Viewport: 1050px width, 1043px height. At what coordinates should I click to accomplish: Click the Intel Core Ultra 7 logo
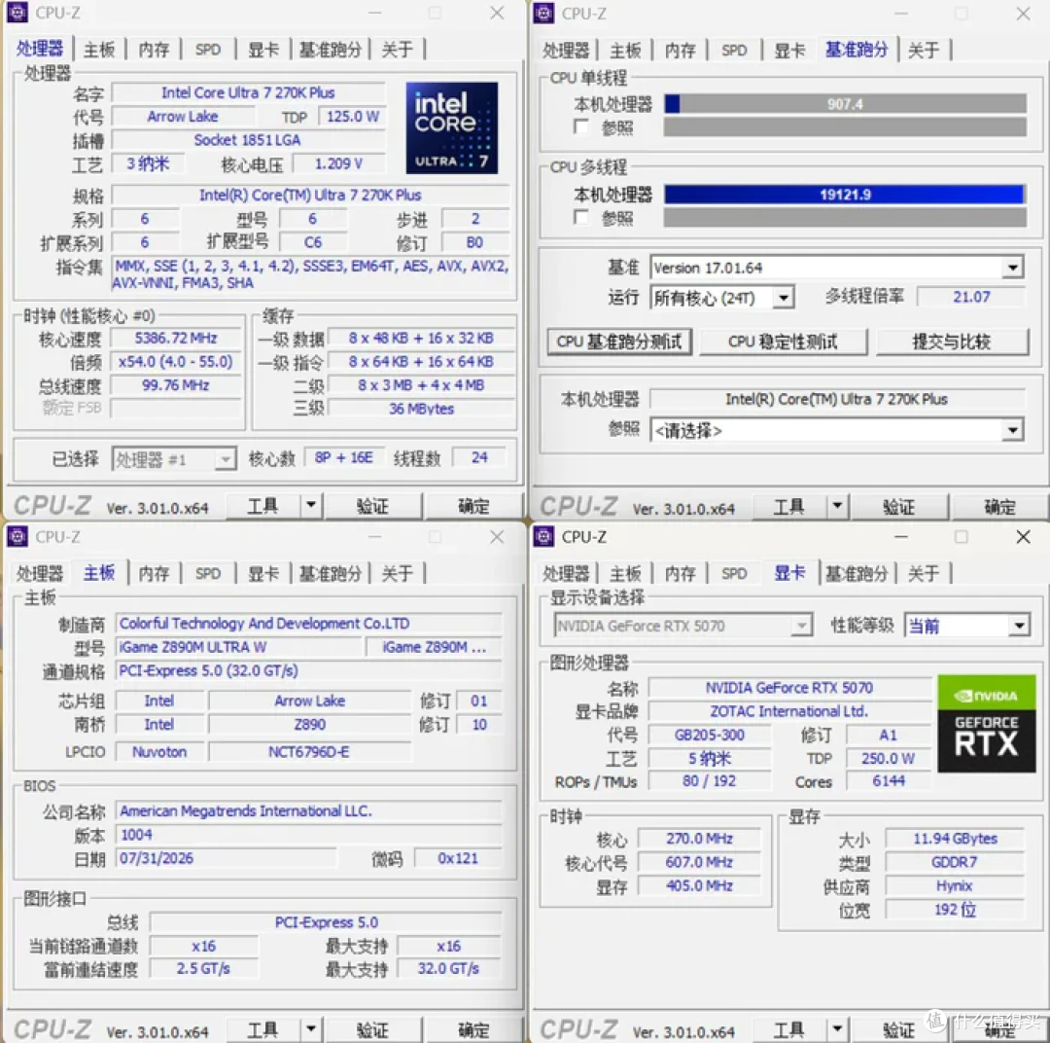pyautogui.click(x=452, y=128)
